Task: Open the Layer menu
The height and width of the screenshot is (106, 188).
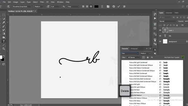Action: (x=22, y=2)
